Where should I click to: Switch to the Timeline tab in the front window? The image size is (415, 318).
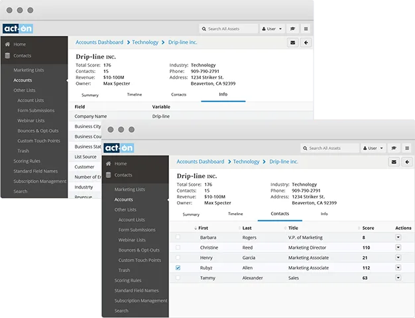(235, 214)
